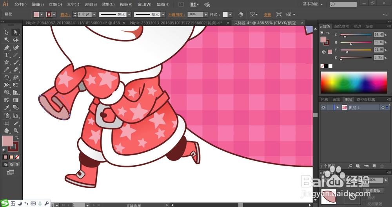Pick a color from the spectrum bar
Screen dimensions: 392x207
[x=354, y=83]
